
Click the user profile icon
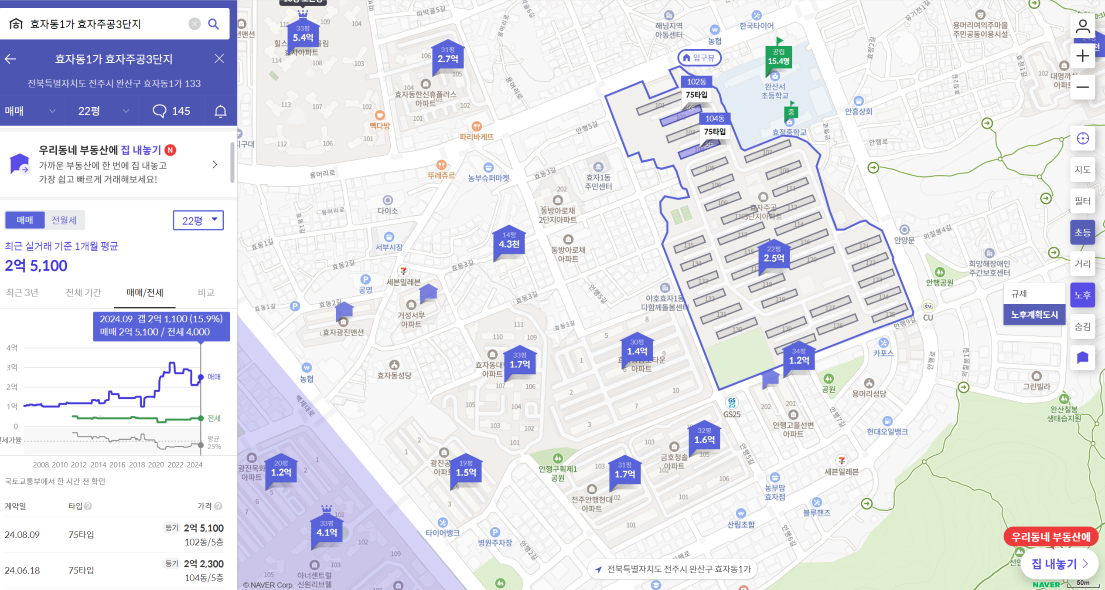(x=1082, y=27)
